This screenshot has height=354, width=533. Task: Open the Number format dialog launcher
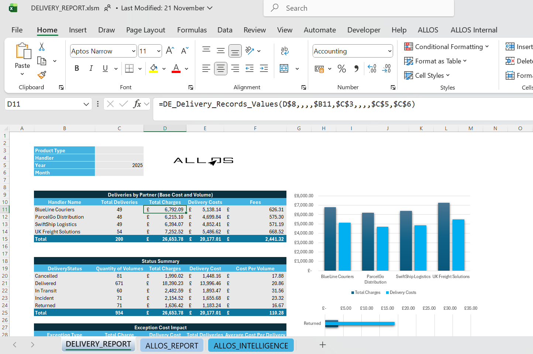[393, 87]
